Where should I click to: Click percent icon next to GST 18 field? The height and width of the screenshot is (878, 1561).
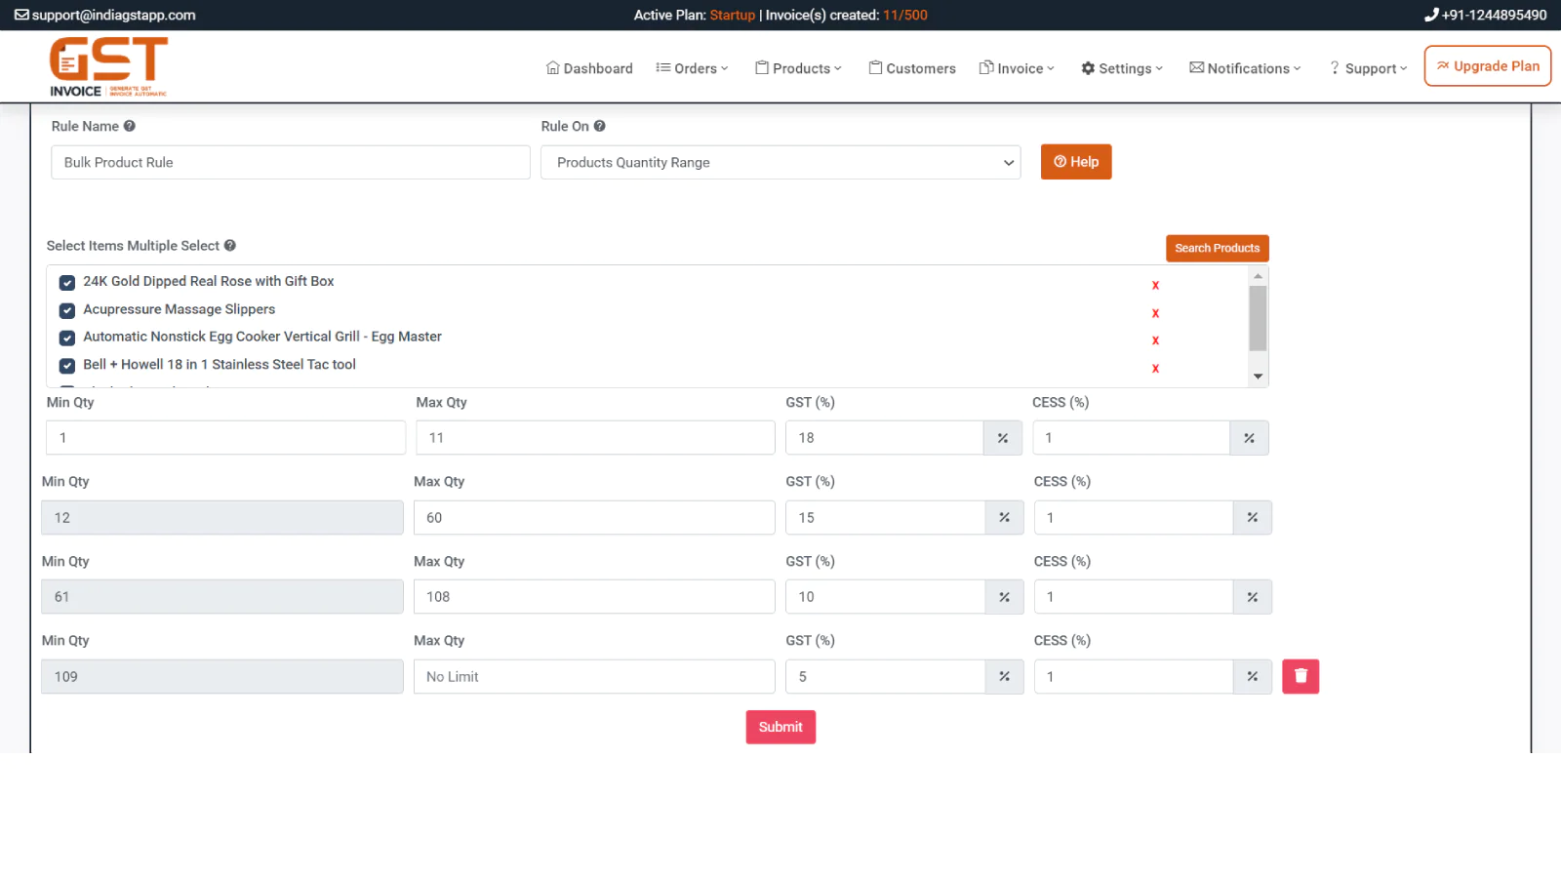1002,438
